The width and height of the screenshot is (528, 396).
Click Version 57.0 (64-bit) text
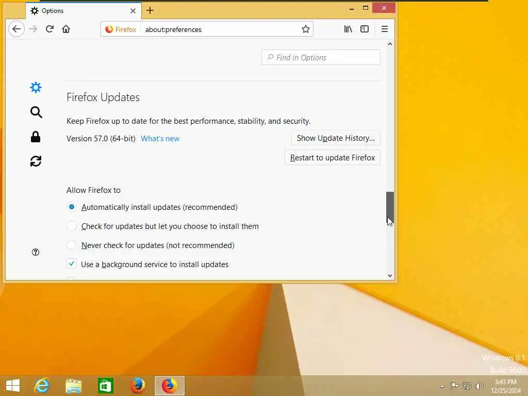pos(101,139)
